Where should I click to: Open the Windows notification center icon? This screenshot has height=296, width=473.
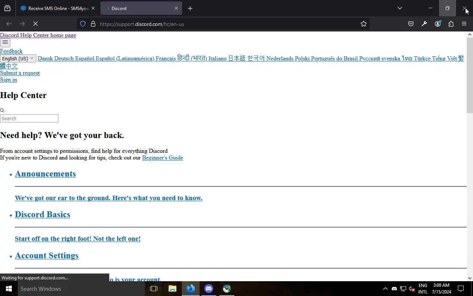(461, 289)
